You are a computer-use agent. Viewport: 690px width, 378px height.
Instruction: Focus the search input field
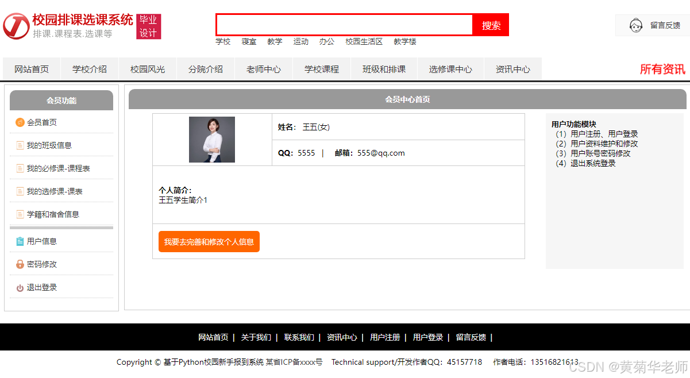(x=345, y=25)
